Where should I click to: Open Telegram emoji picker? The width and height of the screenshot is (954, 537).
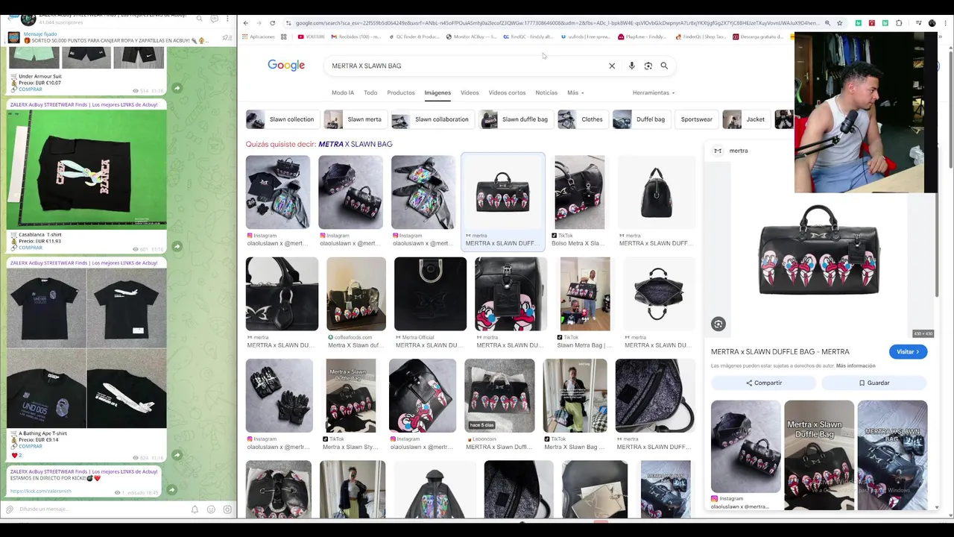211,509
